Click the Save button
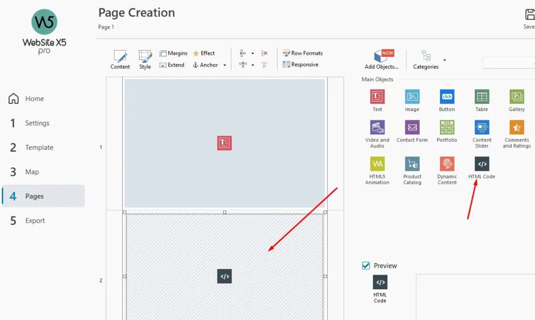 (x=529, y=19)
